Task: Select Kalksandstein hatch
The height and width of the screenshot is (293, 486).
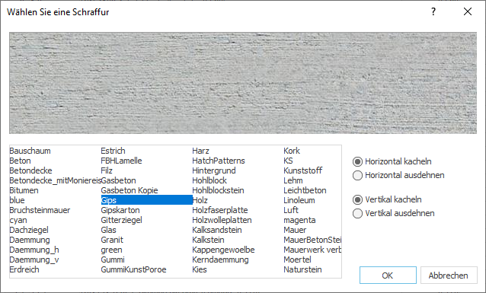Action: (x=217, y=230)
